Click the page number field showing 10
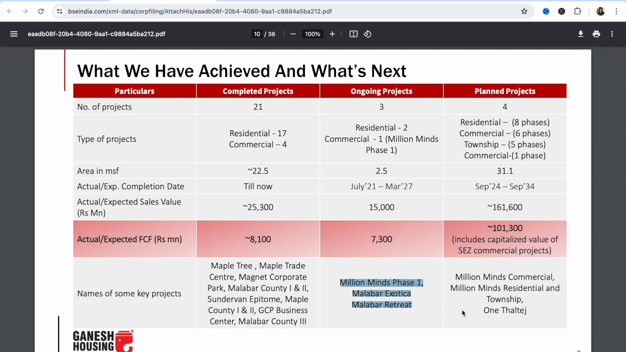The width and height of the screenshot is (626, 352). click(257, 34)
